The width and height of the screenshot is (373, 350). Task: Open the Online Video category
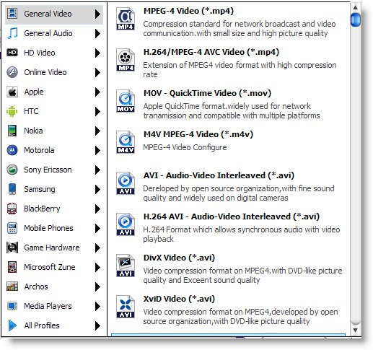tap(54, 72)
